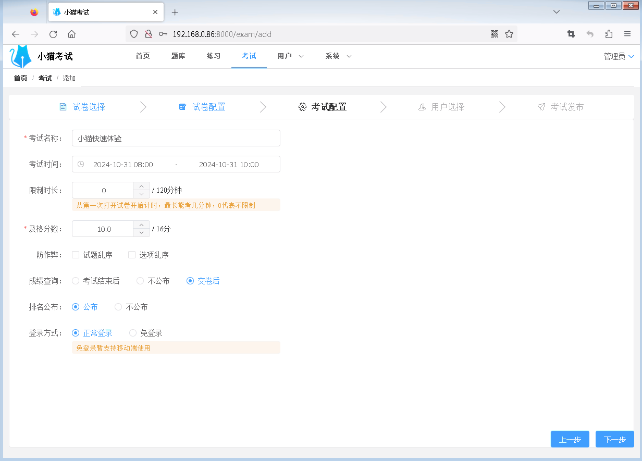642x461 pixels.
Task: Click the up stepper for 限制时长
Action: [x=141, y=186]
